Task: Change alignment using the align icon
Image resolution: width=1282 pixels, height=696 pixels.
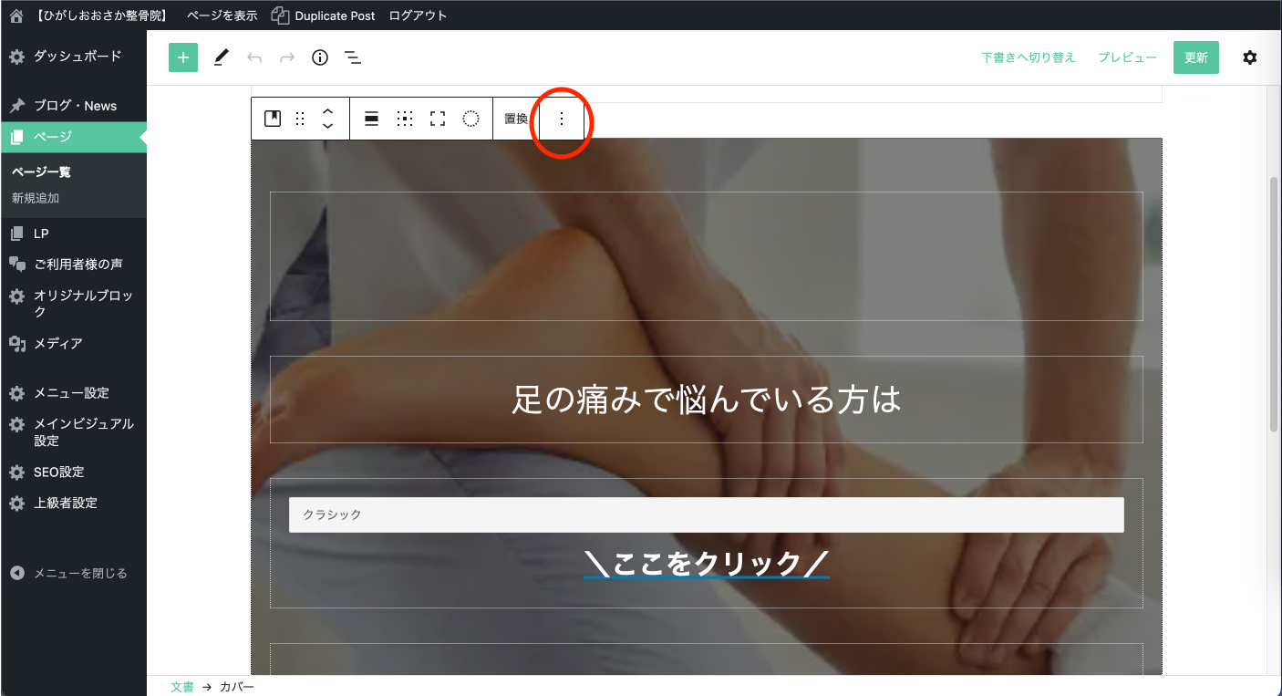Action: [x=371, y=119]
